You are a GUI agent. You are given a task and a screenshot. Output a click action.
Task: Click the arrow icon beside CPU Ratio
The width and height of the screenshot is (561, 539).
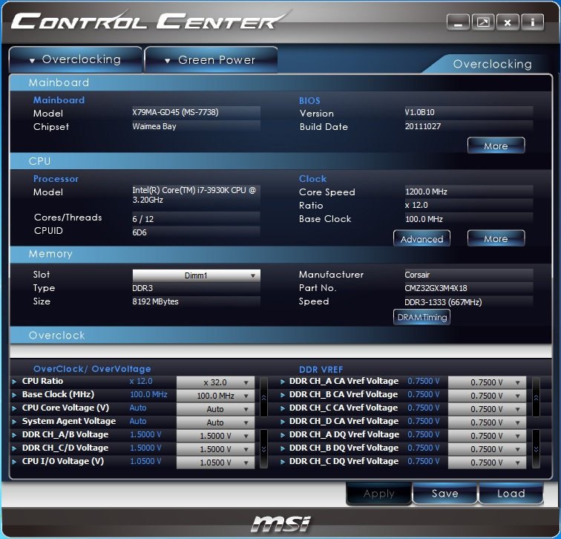pos(14,382)
